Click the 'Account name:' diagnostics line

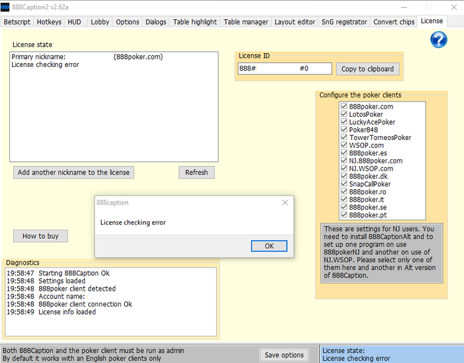[46, 297]
